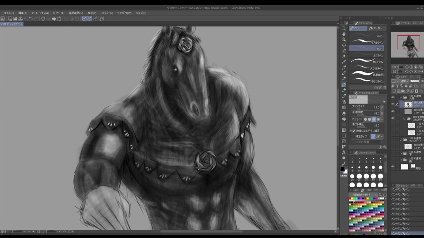Toggle visibility of the 用紙 paper layer
Screen dimensions: 424x238
[393, 167]
